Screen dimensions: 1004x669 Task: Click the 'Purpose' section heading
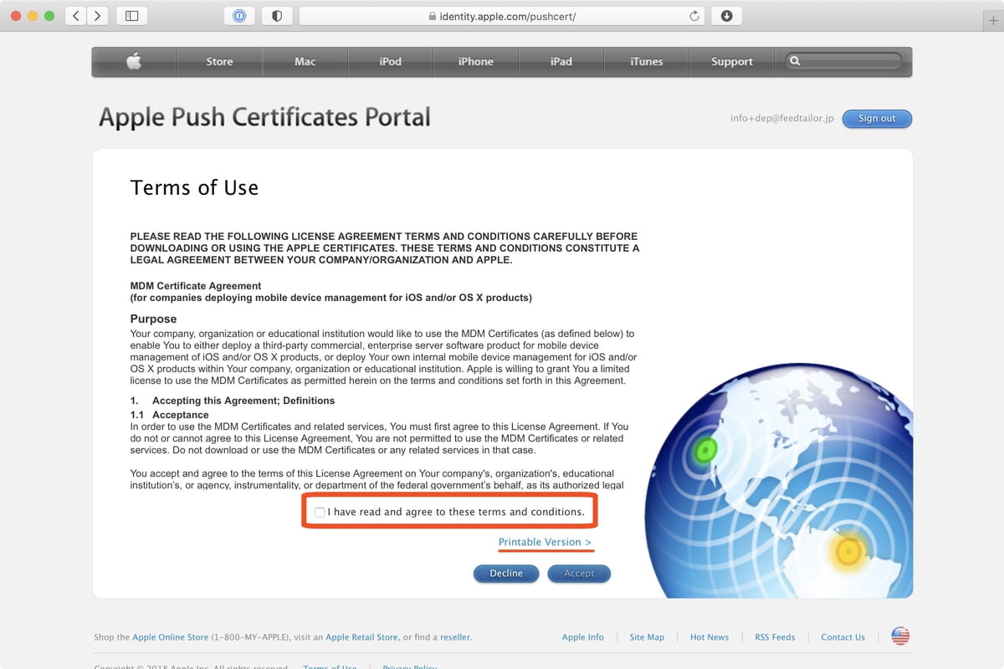coord(154,319)
